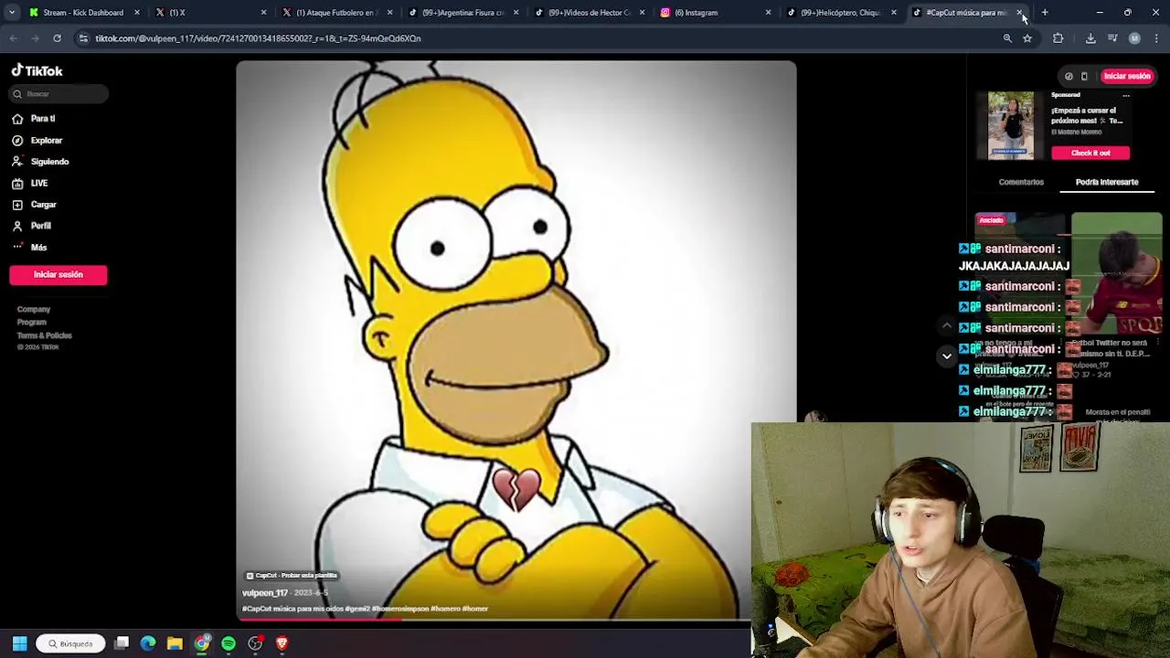Click the browser back arrow
1170x658 pixels.
(14, 38)
